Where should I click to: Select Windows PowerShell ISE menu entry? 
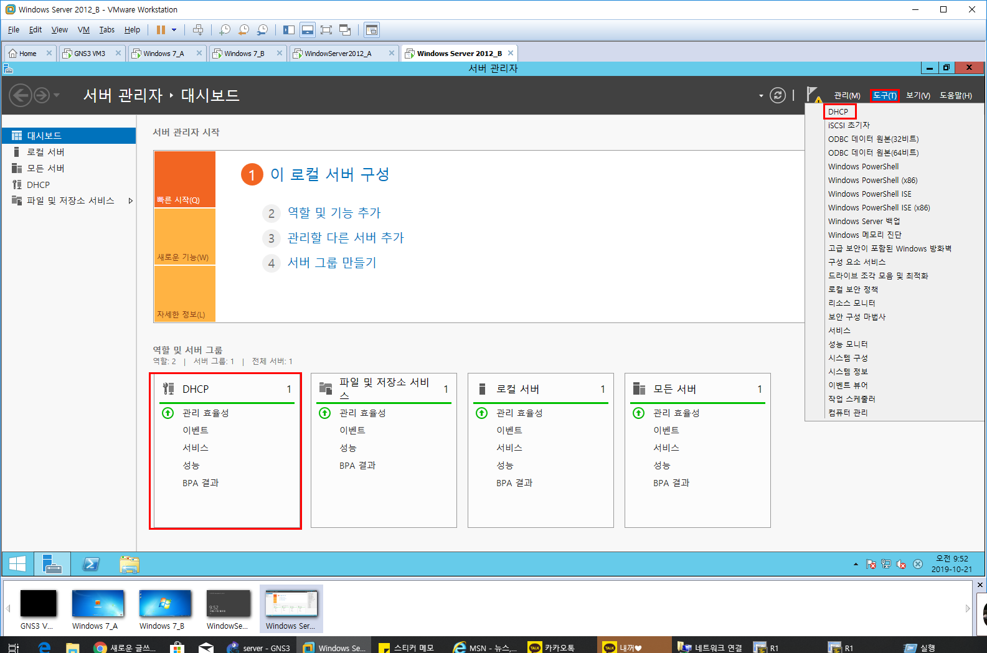coord(869,194)
